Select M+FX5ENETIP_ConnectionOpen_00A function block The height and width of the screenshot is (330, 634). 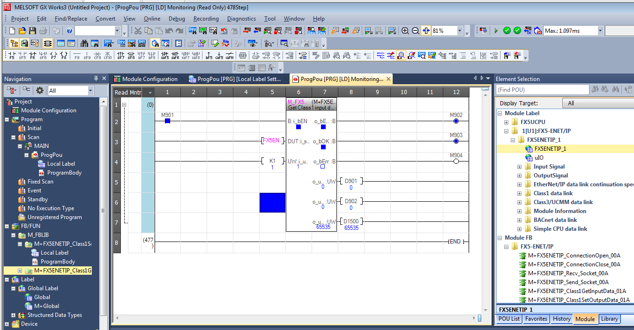click(574, 256)
